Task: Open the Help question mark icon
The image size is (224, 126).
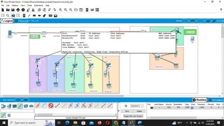Action: pyautogui.click(x=221, y=10)
